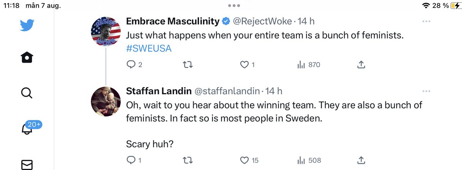The height and width of the screenshot is (170, 462).
Task: View analytics showing 508 views
Action: point(309,160)
